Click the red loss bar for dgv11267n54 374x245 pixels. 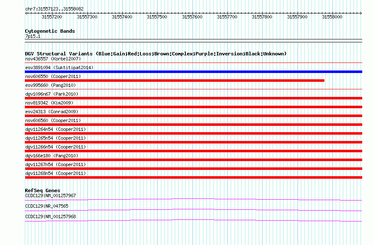coord(193,169)
